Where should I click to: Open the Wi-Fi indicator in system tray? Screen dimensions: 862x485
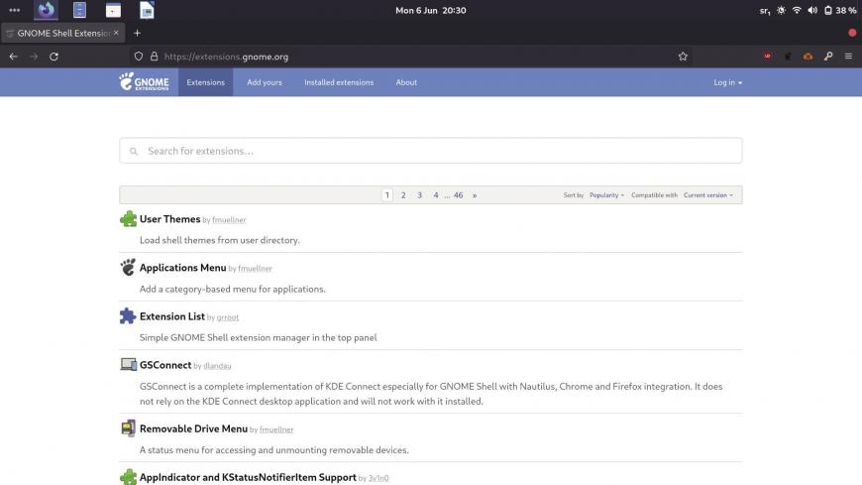797,11
